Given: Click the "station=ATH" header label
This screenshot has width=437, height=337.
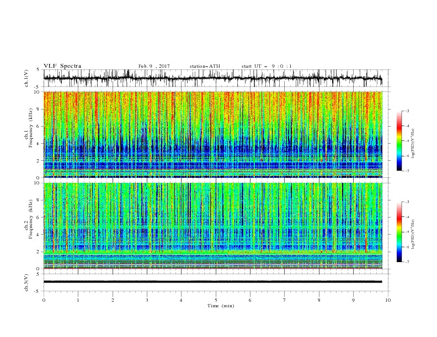Looking at the screenshot, I should (x=205, y=66).
